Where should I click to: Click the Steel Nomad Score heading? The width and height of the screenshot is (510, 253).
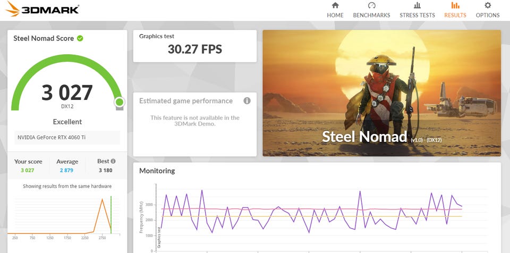44,38
